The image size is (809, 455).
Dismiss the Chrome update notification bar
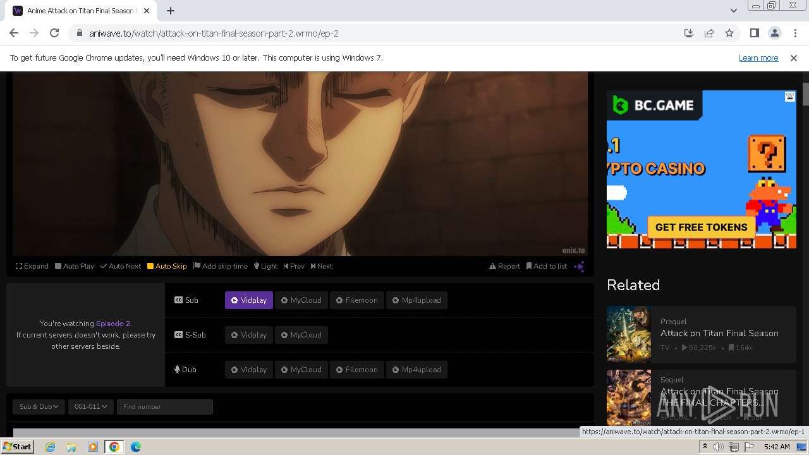coord(794,58)
